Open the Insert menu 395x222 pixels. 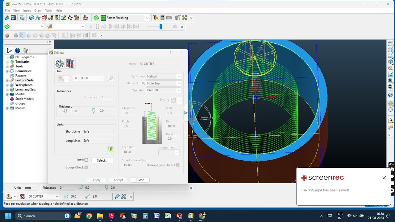[27, 10]
